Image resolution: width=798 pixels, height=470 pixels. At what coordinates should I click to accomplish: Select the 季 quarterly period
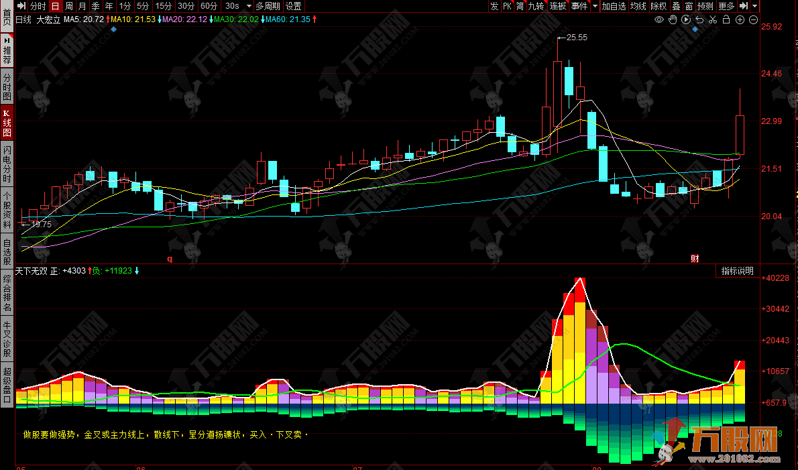click(x=96, y=6)
